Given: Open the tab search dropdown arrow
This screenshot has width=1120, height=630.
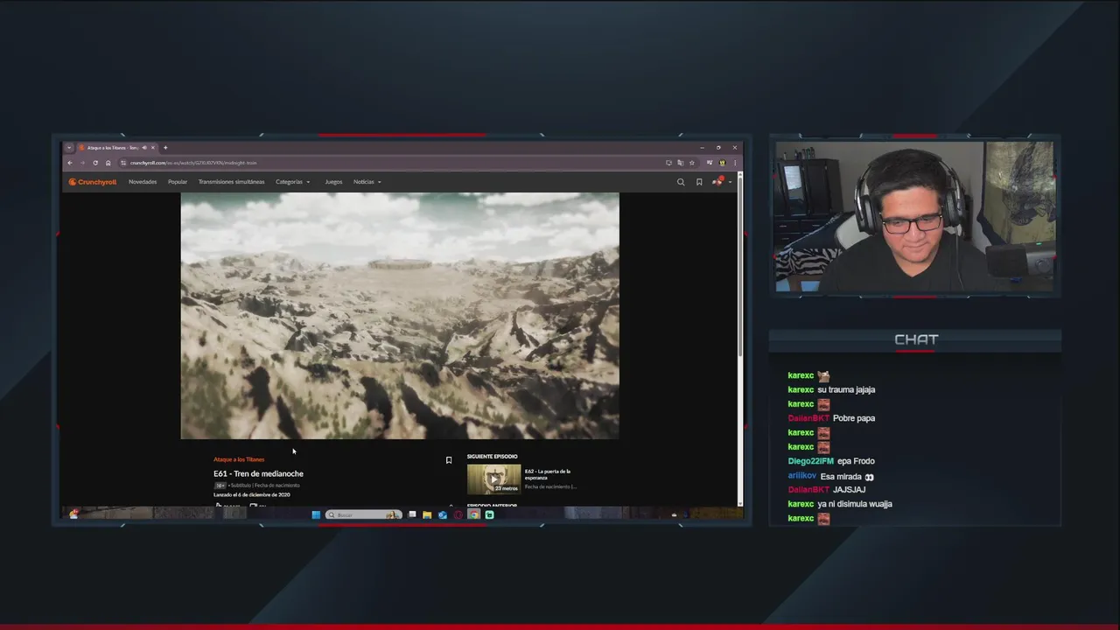Looking at the screenshot, I should pos(69,148).
